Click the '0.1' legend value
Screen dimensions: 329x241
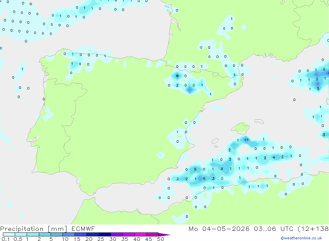pyautogui.click(x=6, y=239)
